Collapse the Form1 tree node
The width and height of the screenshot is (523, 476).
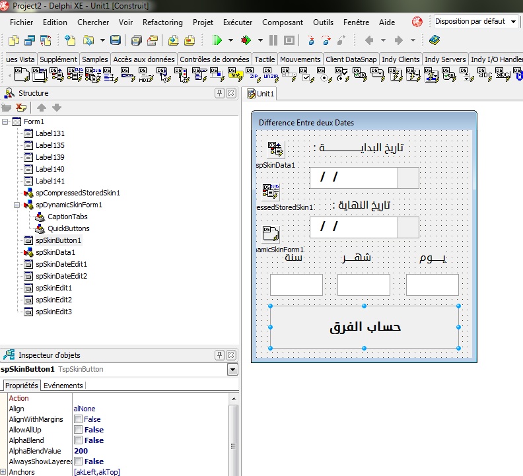click(x=5, y=121)
